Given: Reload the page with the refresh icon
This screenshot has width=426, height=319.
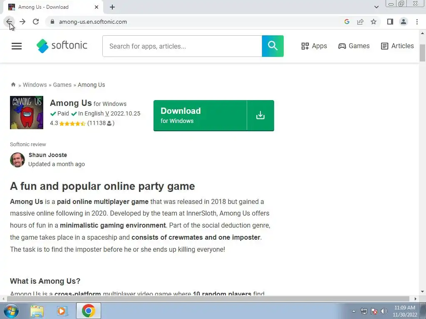Looking at the screenshot, I should tap(36, 22).
